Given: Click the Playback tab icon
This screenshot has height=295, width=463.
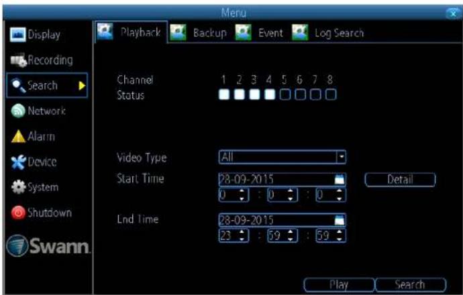Looking at the screenshot, I should (x=105, y=32).
